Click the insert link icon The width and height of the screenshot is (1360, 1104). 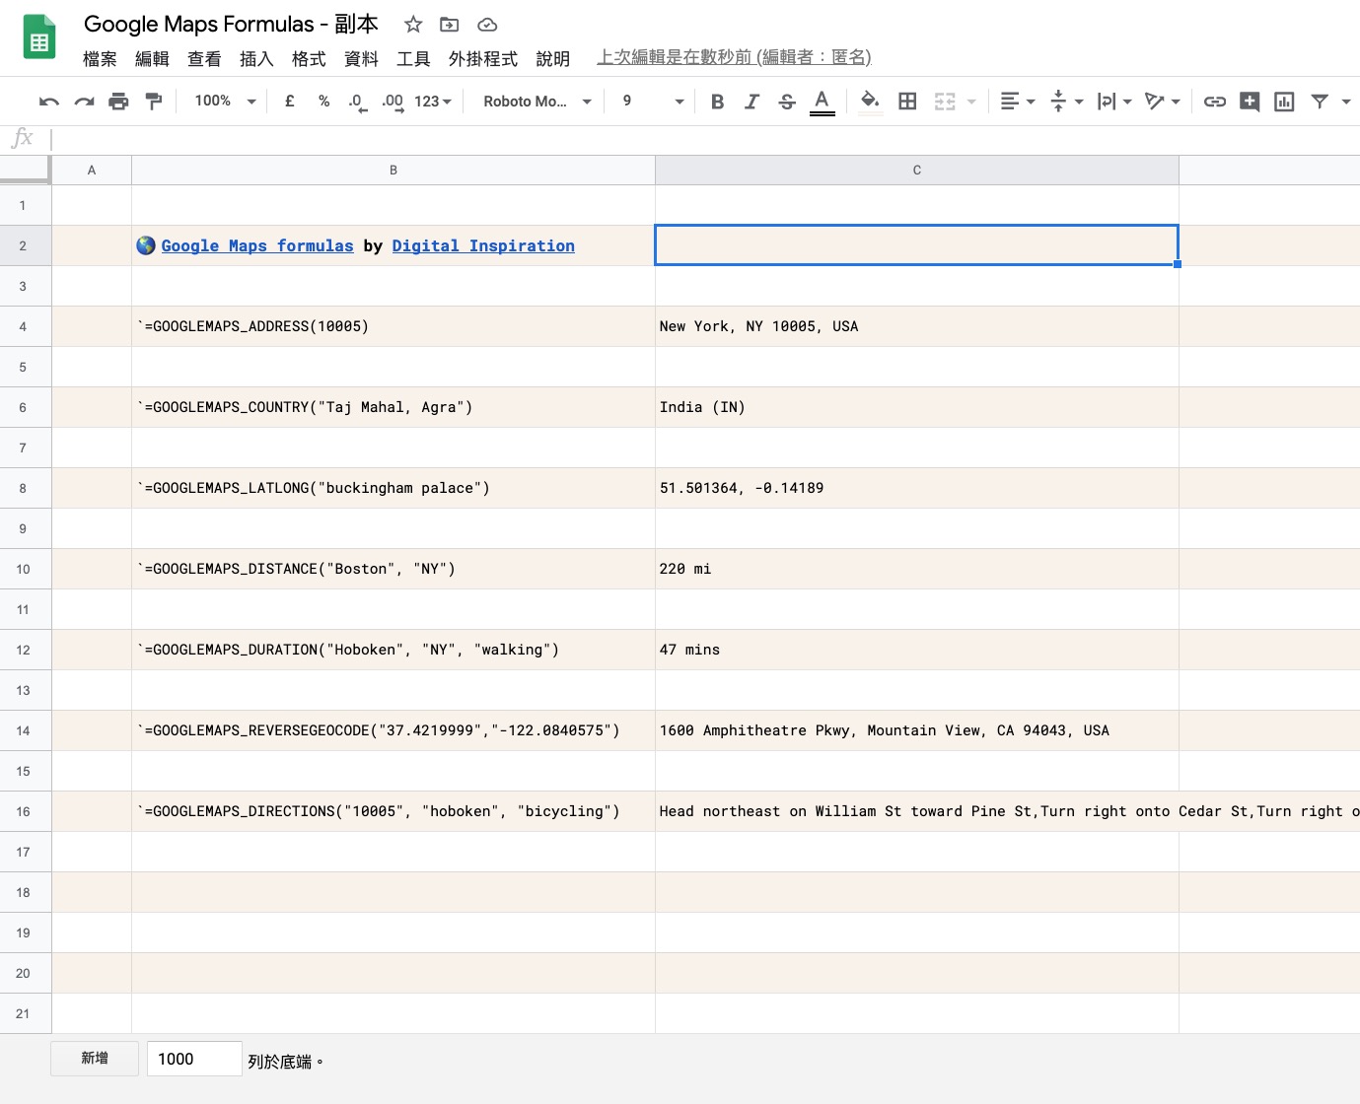[1215, 102]
